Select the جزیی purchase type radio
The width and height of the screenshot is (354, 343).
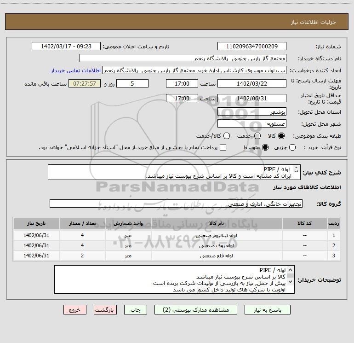tap(292, 147)
